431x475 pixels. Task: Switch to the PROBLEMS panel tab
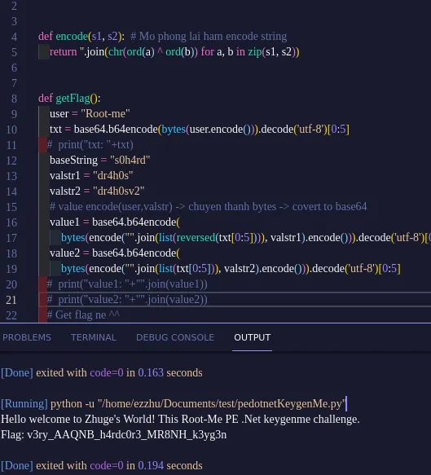27,337
